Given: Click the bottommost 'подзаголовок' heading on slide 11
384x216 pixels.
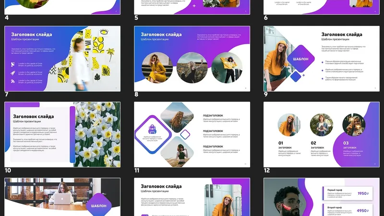Looking at the screenshot, I should [x=213, y=146].
